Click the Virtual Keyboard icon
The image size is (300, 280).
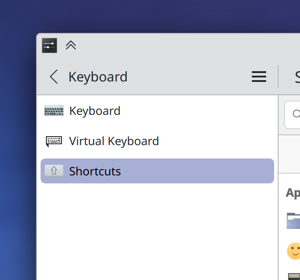click(x=54, y=141)
